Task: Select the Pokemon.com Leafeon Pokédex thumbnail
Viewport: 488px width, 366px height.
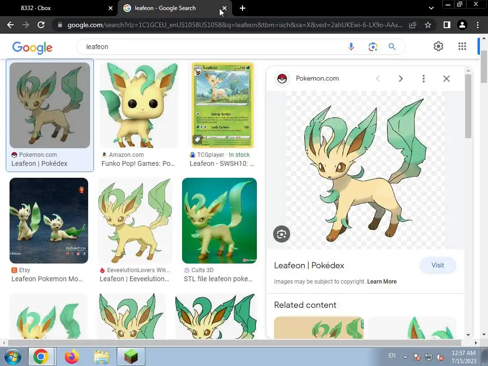Action: [x=50, y=105]
